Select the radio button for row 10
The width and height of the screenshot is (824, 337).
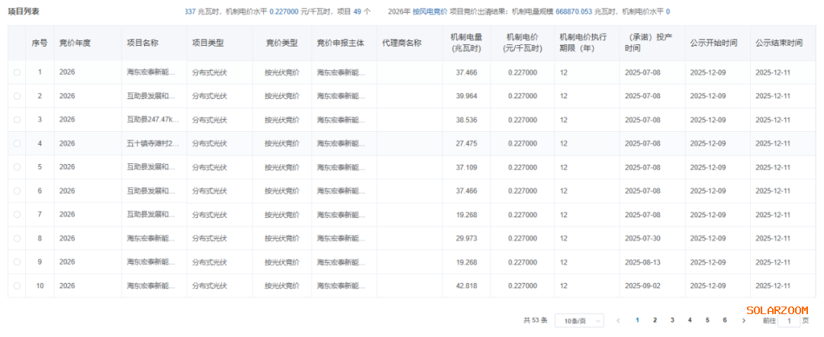pyautogui.click(x=17, y=286)
